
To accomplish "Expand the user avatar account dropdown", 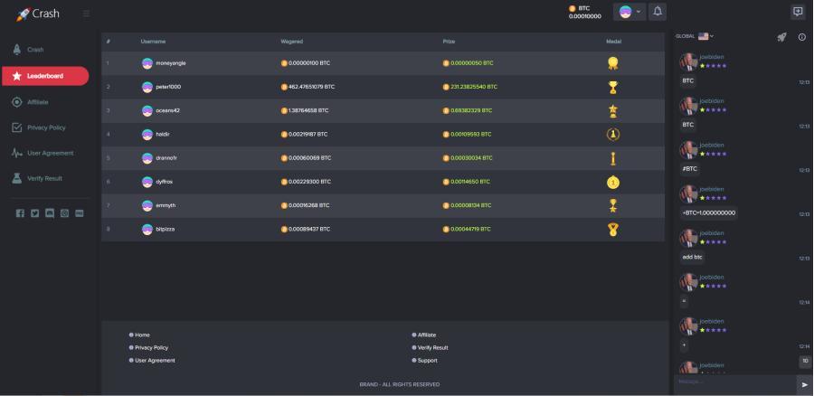I will tap(629, 12).
